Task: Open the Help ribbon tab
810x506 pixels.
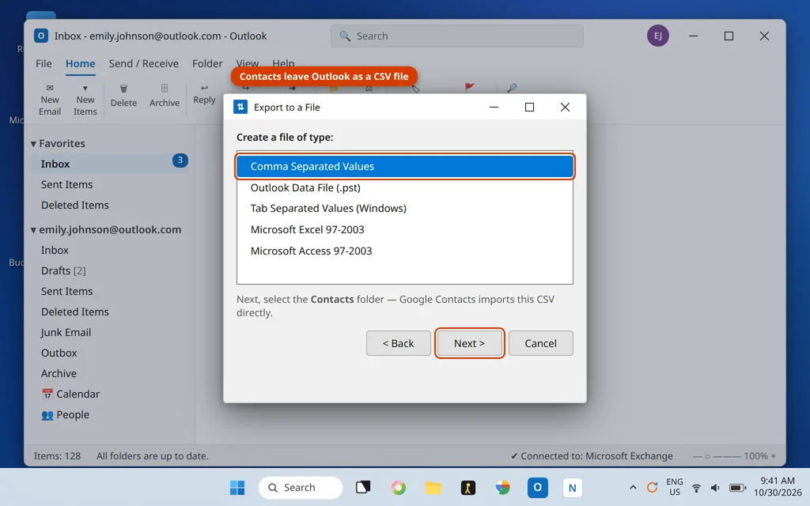Action: (x=283, y=62)
